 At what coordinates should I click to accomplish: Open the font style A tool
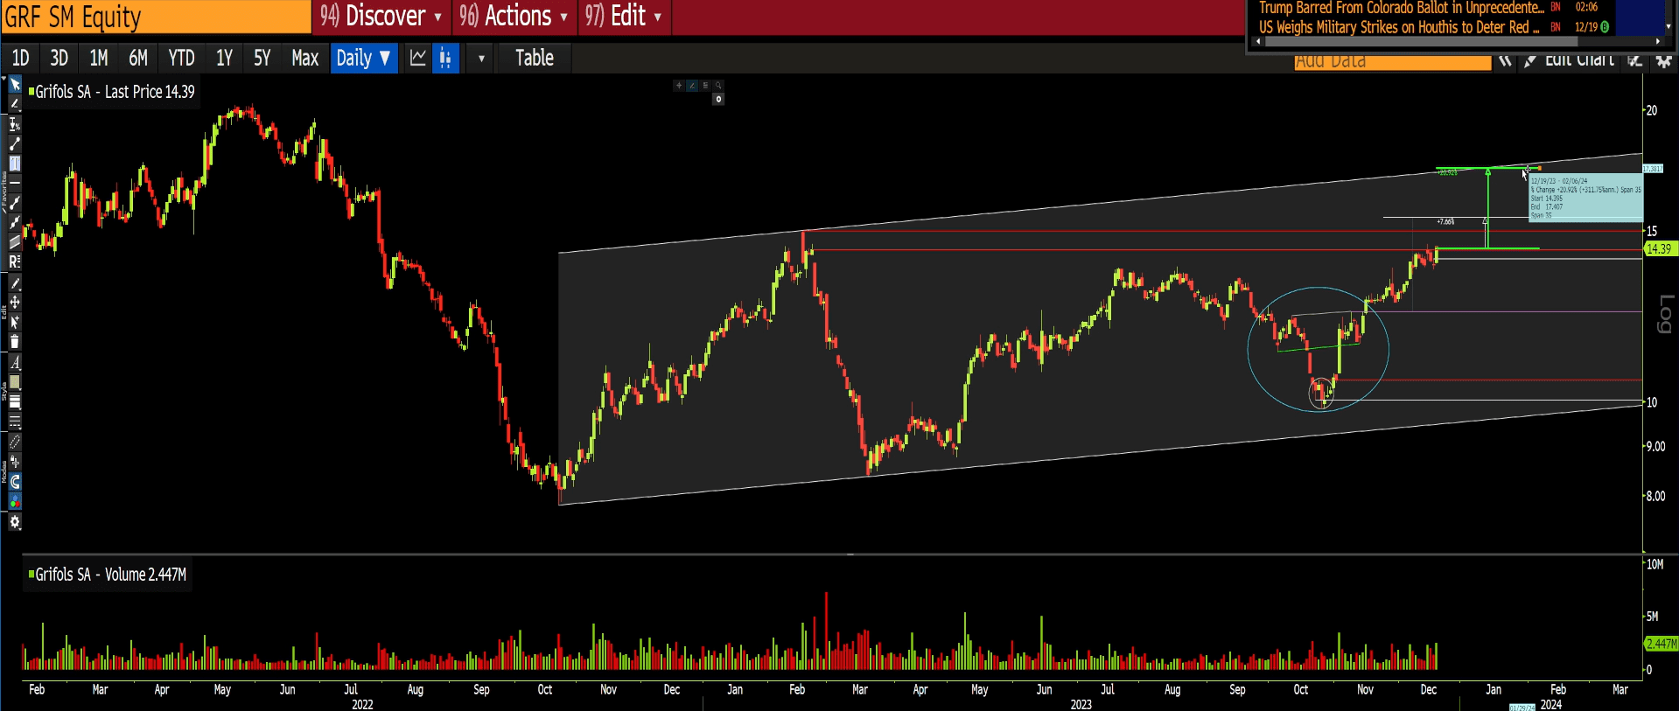click(15, 362)
